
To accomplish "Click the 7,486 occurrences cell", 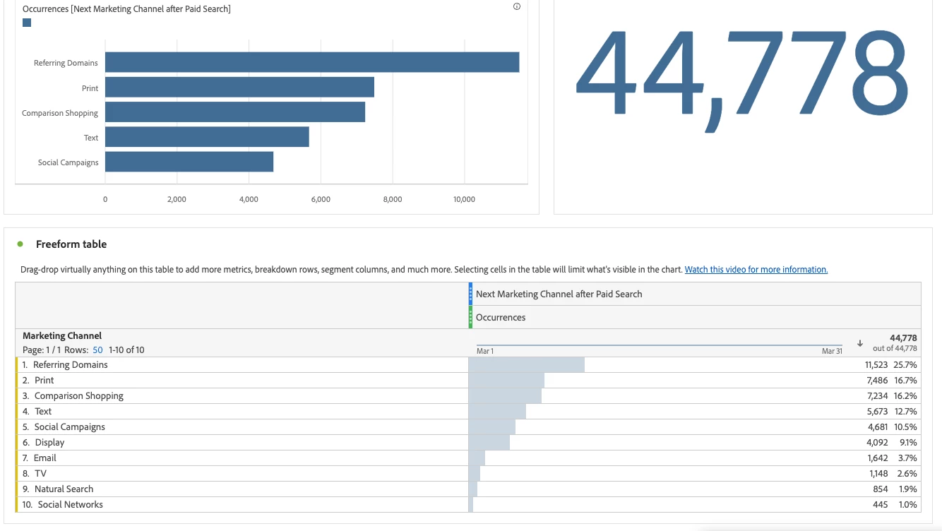I will pos(695,381).
